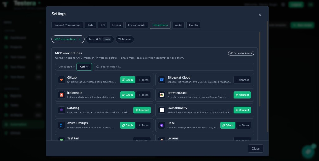This screenshot has width=319, height=161.
Task: Connect GitLab via OAuth
Action: pyautogui.click(x=127, y=80)
